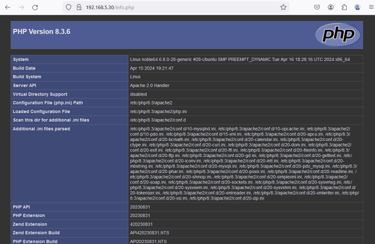
Task: Click the Apache 2.0 Handler value cell
Action: (x=149, y=85)
